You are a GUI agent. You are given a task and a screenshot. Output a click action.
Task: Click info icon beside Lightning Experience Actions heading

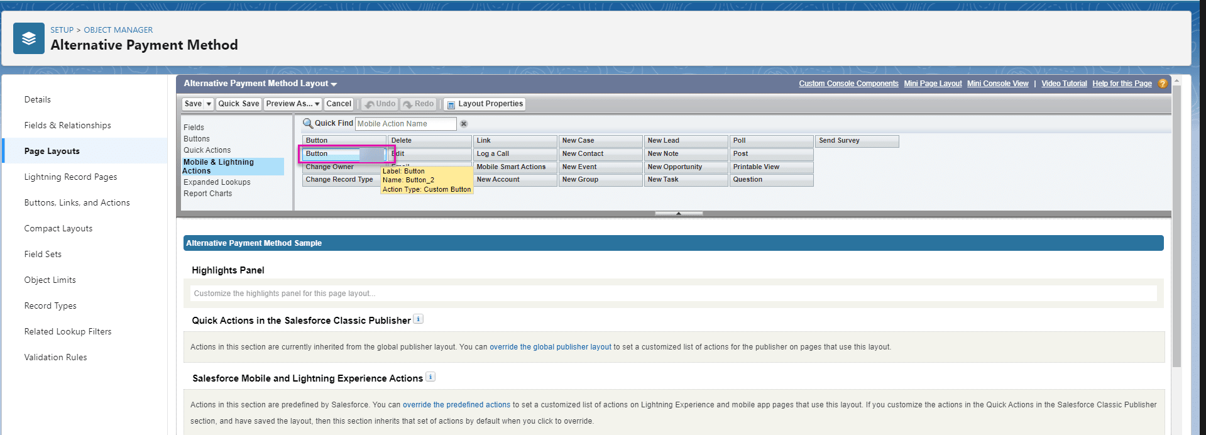pyautogui.click(x=430, y=377)
